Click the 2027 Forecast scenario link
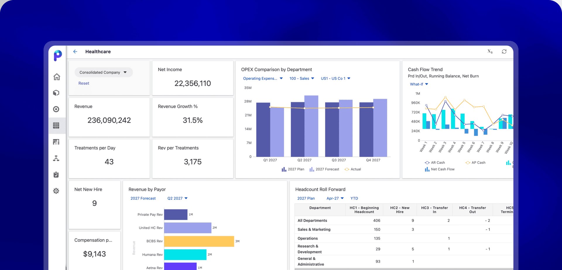This screenshot has width=562, height=270. (143, 198)
